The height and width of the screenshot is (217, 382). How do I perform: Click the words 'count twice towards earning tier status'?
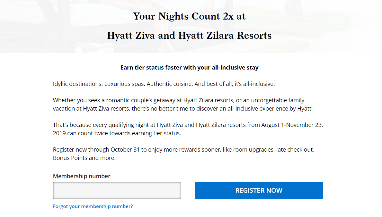129,133
